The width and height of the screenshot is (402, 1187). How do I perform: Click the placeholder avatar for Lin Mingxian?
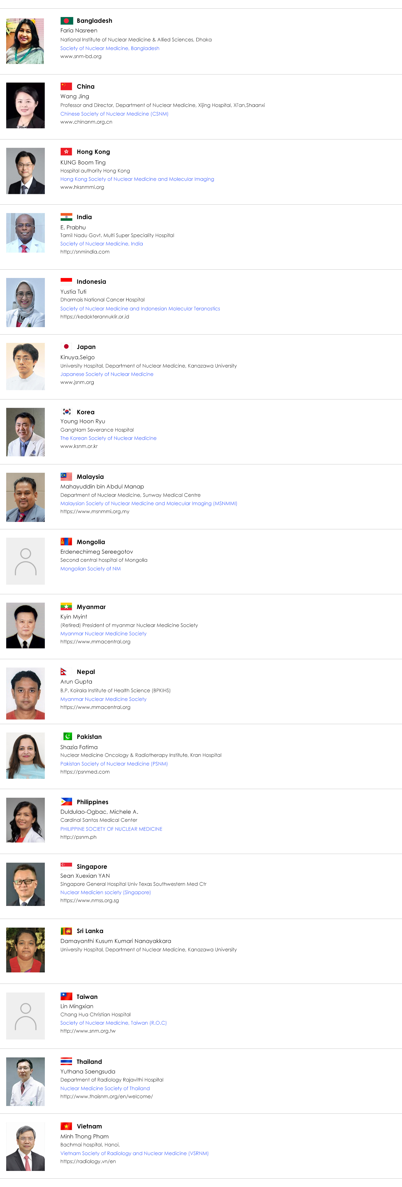point(25,1016)
